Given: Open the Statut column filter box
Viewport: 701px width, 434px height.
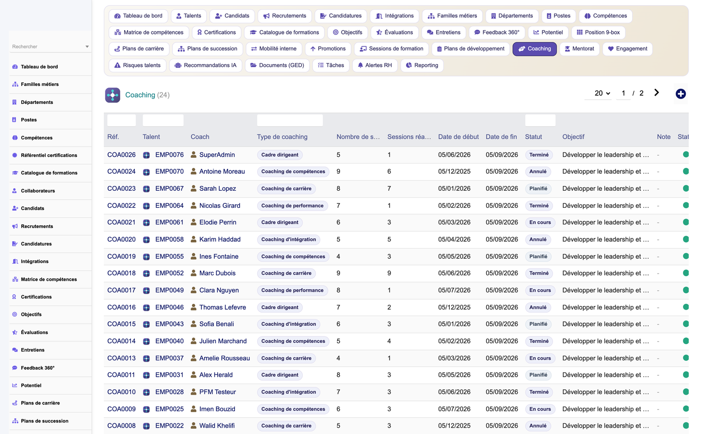Looking at the screenshot, I should 540,120.
